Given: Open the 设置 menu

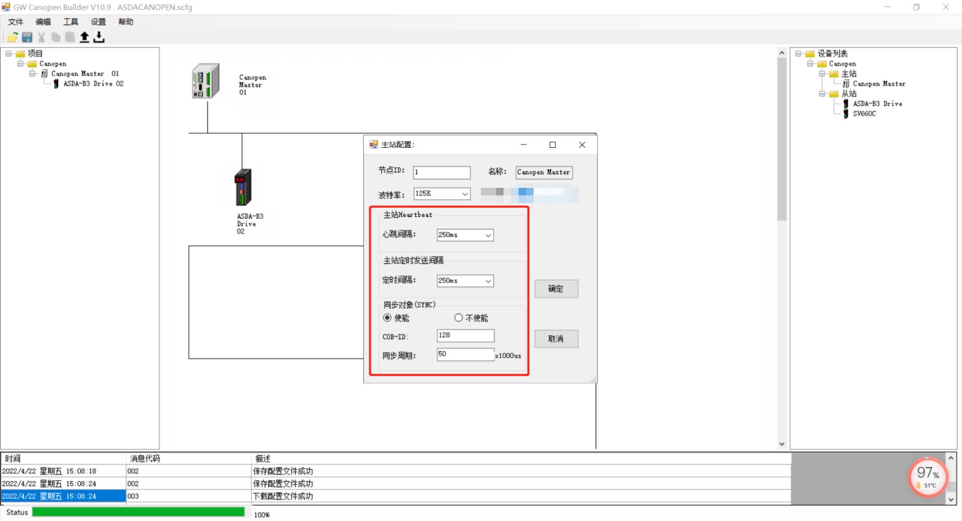Looking at the screenshot, I should tap(98, 22).
